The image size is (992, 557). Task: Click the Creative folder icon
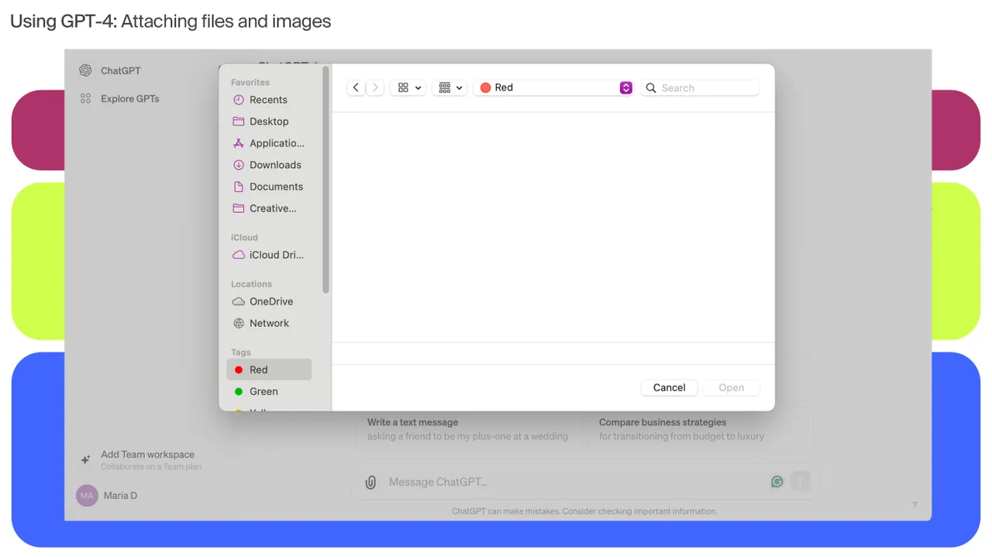pyautogui.click(x=239, y=208)
